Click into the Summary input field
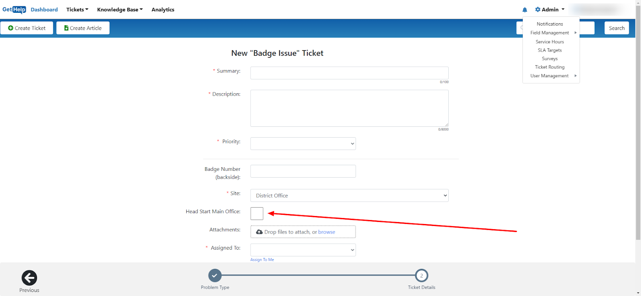641x296 pixels. click(x=349, y=73)
